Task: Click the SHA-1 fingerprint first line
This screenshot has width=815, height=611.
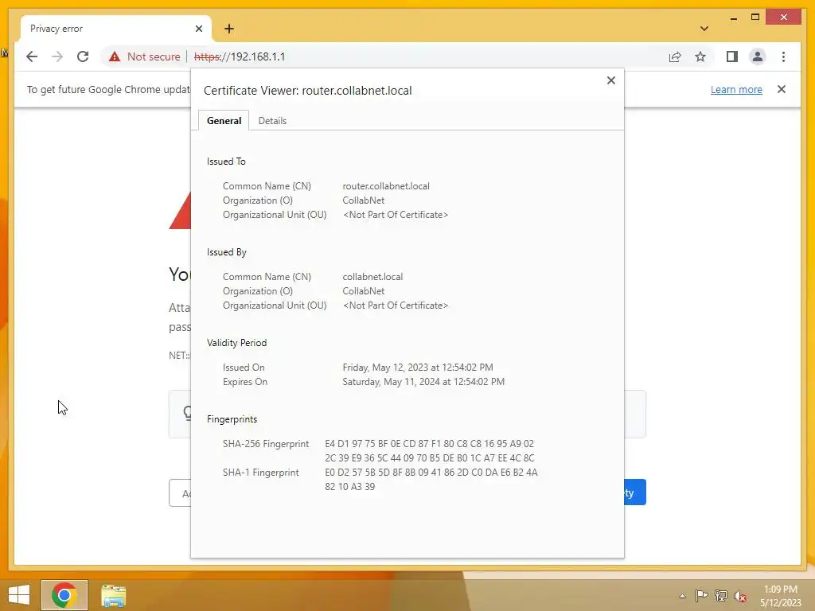Action: click(x=431, y=473)
